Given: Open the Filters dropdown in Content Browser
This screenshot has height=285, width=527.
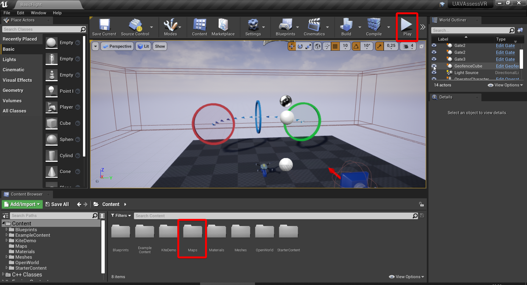Looking at the screenshot, I should [x=121, y=216].
